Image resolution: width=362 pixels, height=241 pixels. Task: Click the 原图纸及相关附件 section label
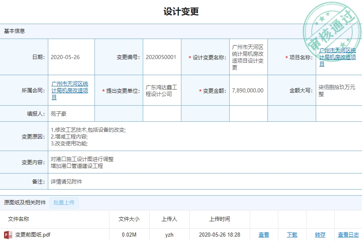[25, 202]
